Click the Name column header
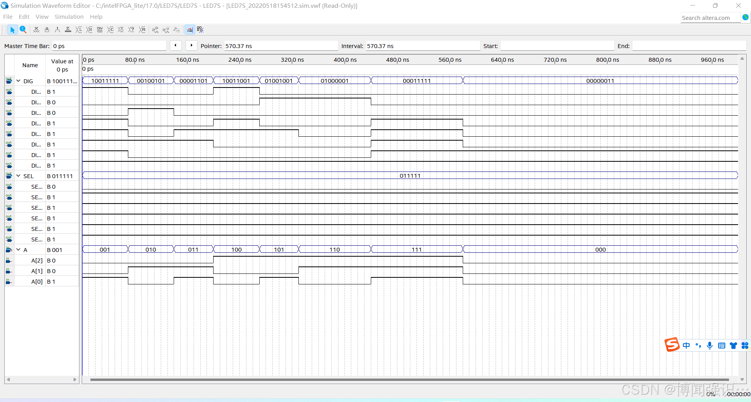This screenshot has height=402, width=751. pyautogui.click(x=30, y=65)
